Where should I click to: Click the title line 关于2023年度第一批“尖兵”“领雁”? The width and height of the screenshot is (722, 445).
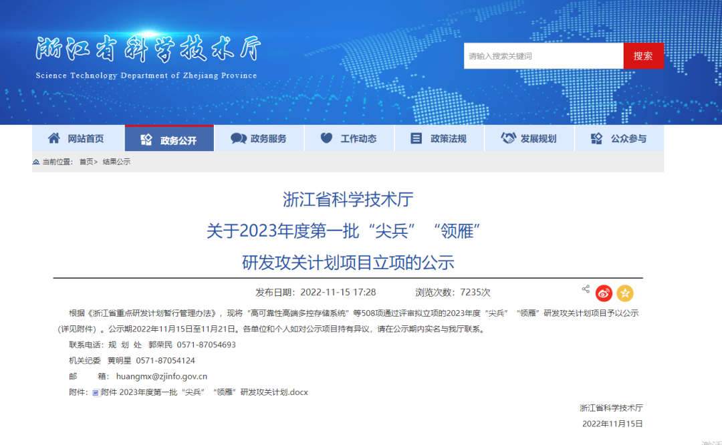tap(344, 231)
